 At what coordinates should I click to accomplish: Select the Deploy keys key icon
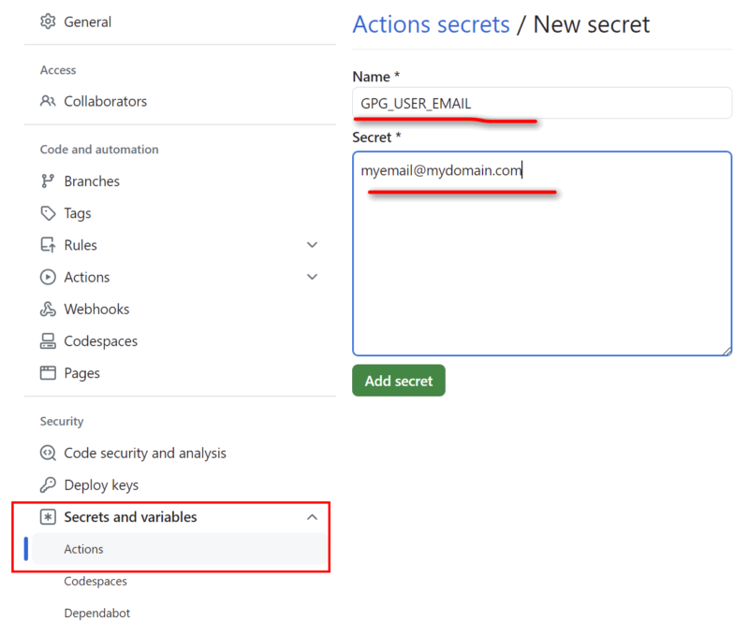coord(49,484)
